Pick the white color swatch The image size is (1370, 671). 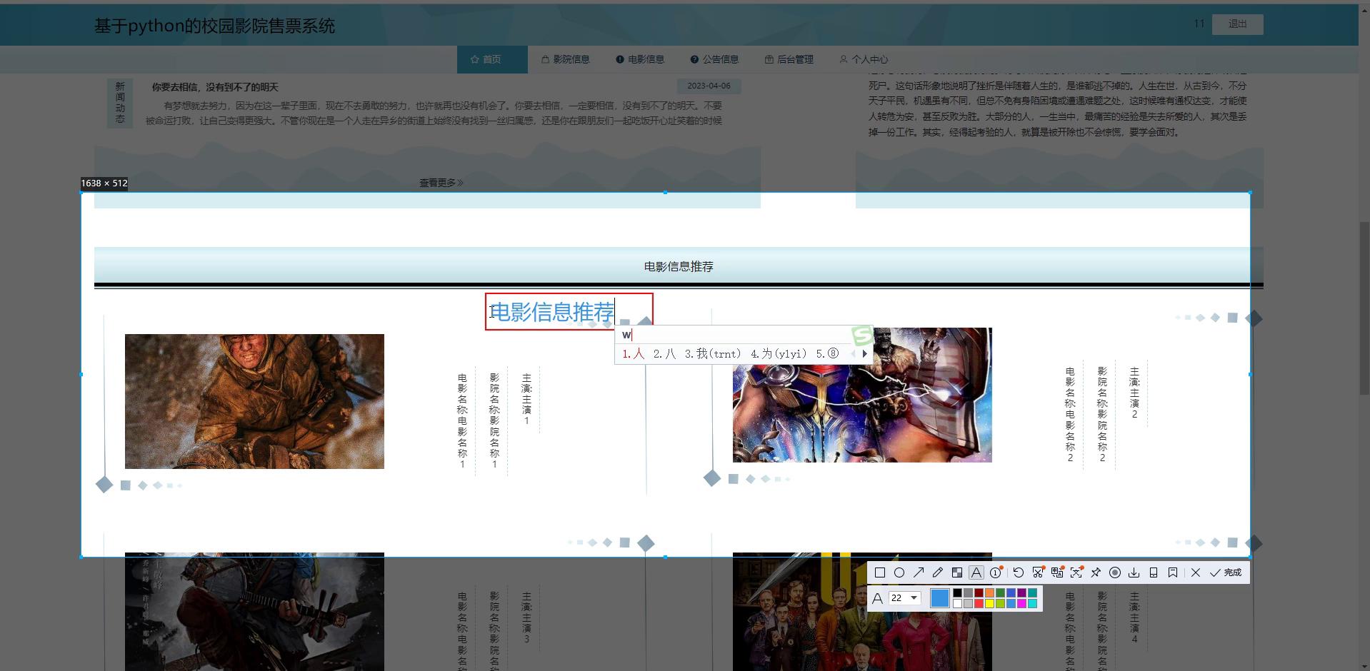click(957, 604)
